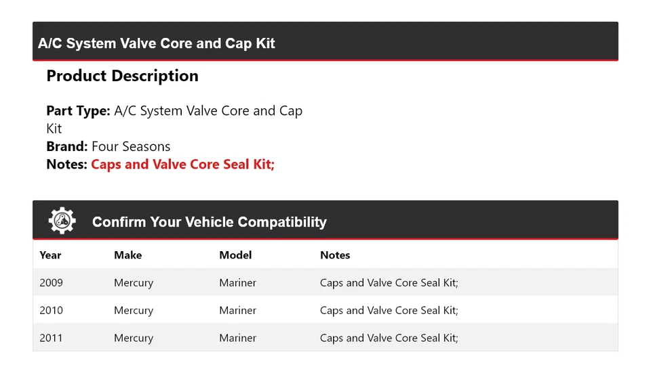Click Mercury in the 2011 row
Viewport: 651px width, 373px height.
[x=134, y=338]
